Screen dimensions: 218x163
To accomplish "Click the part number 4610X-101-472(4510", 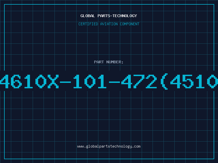I will click(x=109, y=81).
